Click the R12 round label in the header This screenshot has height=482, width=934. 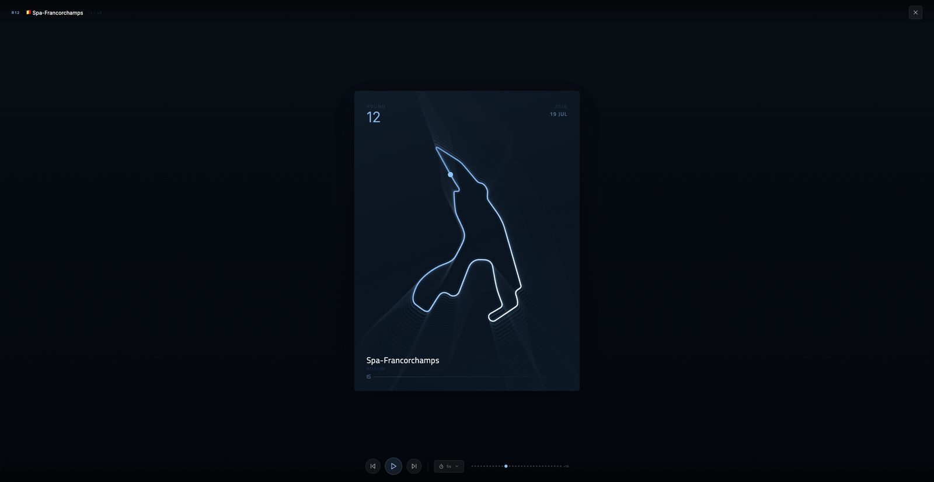coord(15,13)
